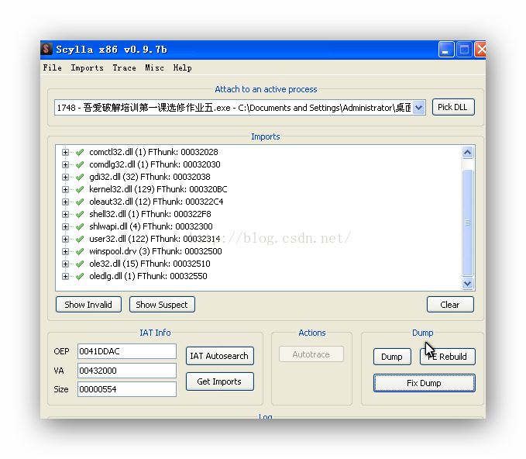The width and height of the screenshot is (526, 459).
Task: Select the 'oledlg.dll (1) FThunk: 00032550' row
Action: pos(148,276)
